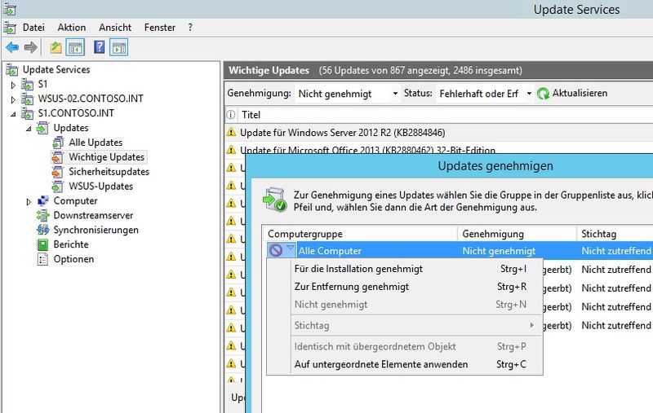Select Alle Updates in the tree
The height and width of the screenshot is (413, 653).
[96, 143]
